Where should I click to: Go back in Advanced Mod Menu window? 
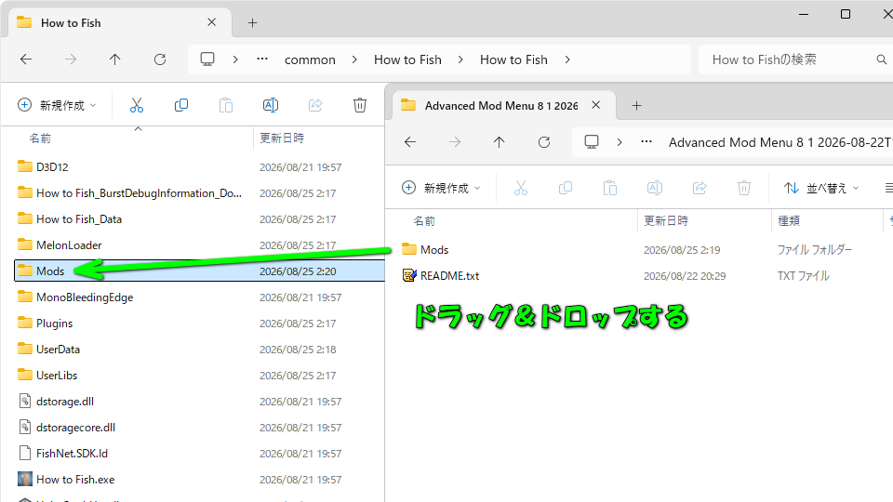(x=410, y=141)
